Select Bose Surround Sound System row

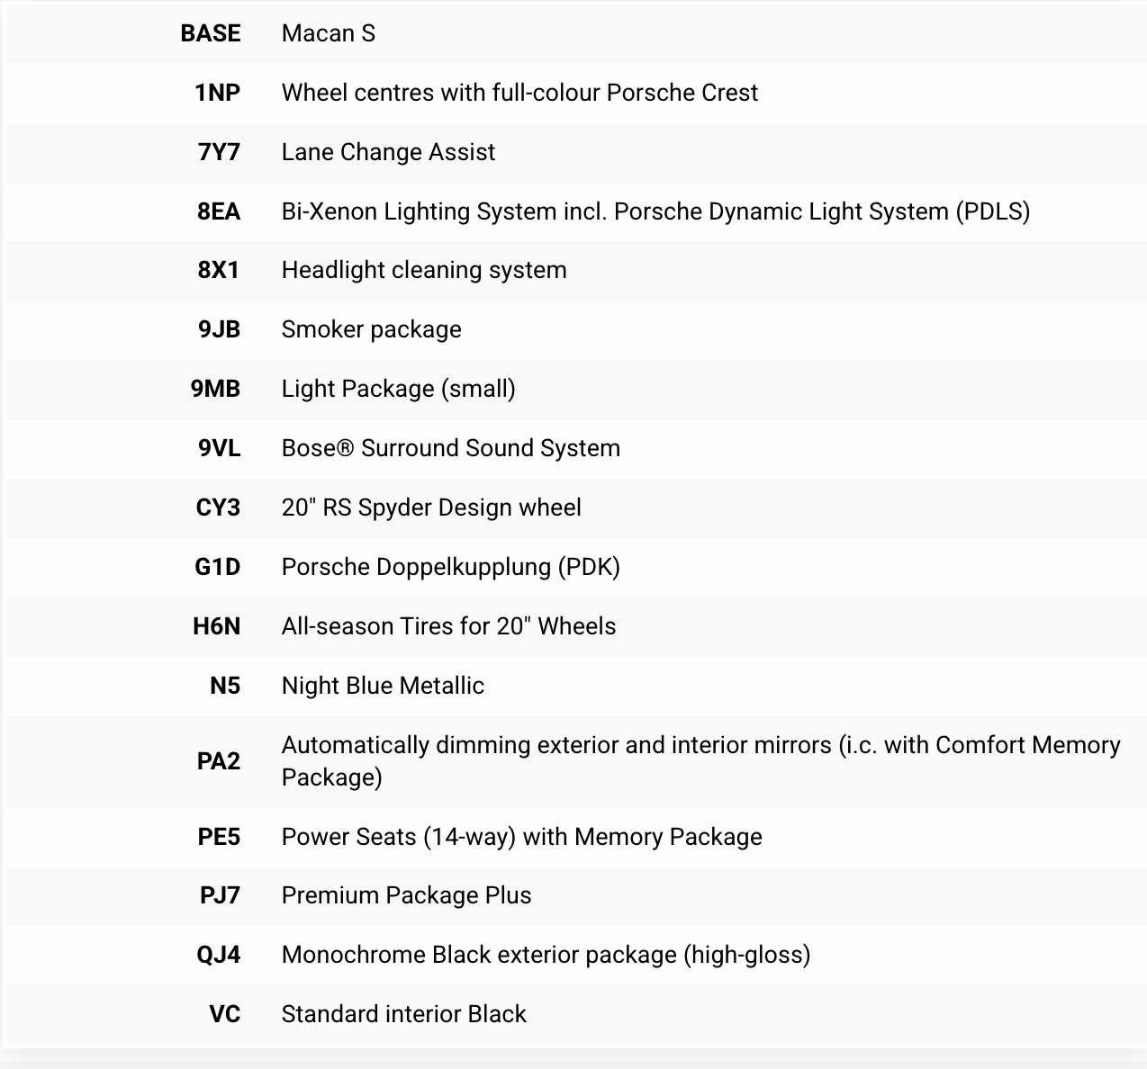576,448
